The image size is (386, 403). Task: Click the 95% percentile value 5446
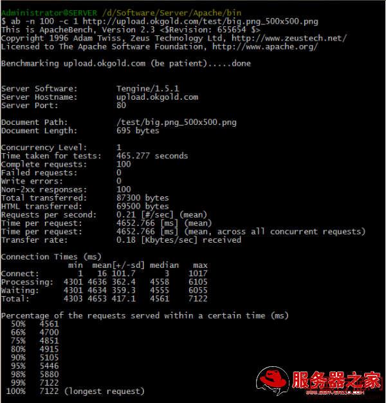click(x=49, y=366)
